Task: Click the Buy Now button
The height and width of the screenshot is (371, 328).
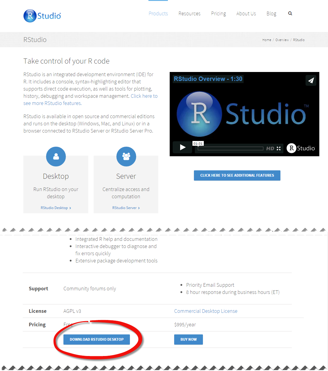Action: click(189, 340)
